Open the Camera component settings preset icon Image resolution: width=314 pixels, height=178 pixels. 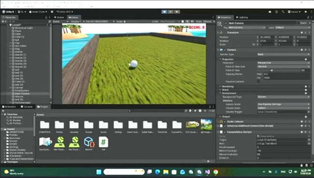click(x=305, y=50)
